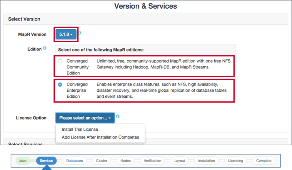Switch to the Nodes wizard step
Image resolution: width=292 pixels, height=170 pixels.
126,161
